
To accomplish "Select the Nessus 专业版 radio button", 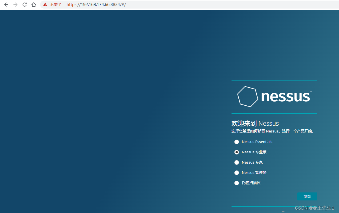I will pyautogui.click(x=237, y=152).
